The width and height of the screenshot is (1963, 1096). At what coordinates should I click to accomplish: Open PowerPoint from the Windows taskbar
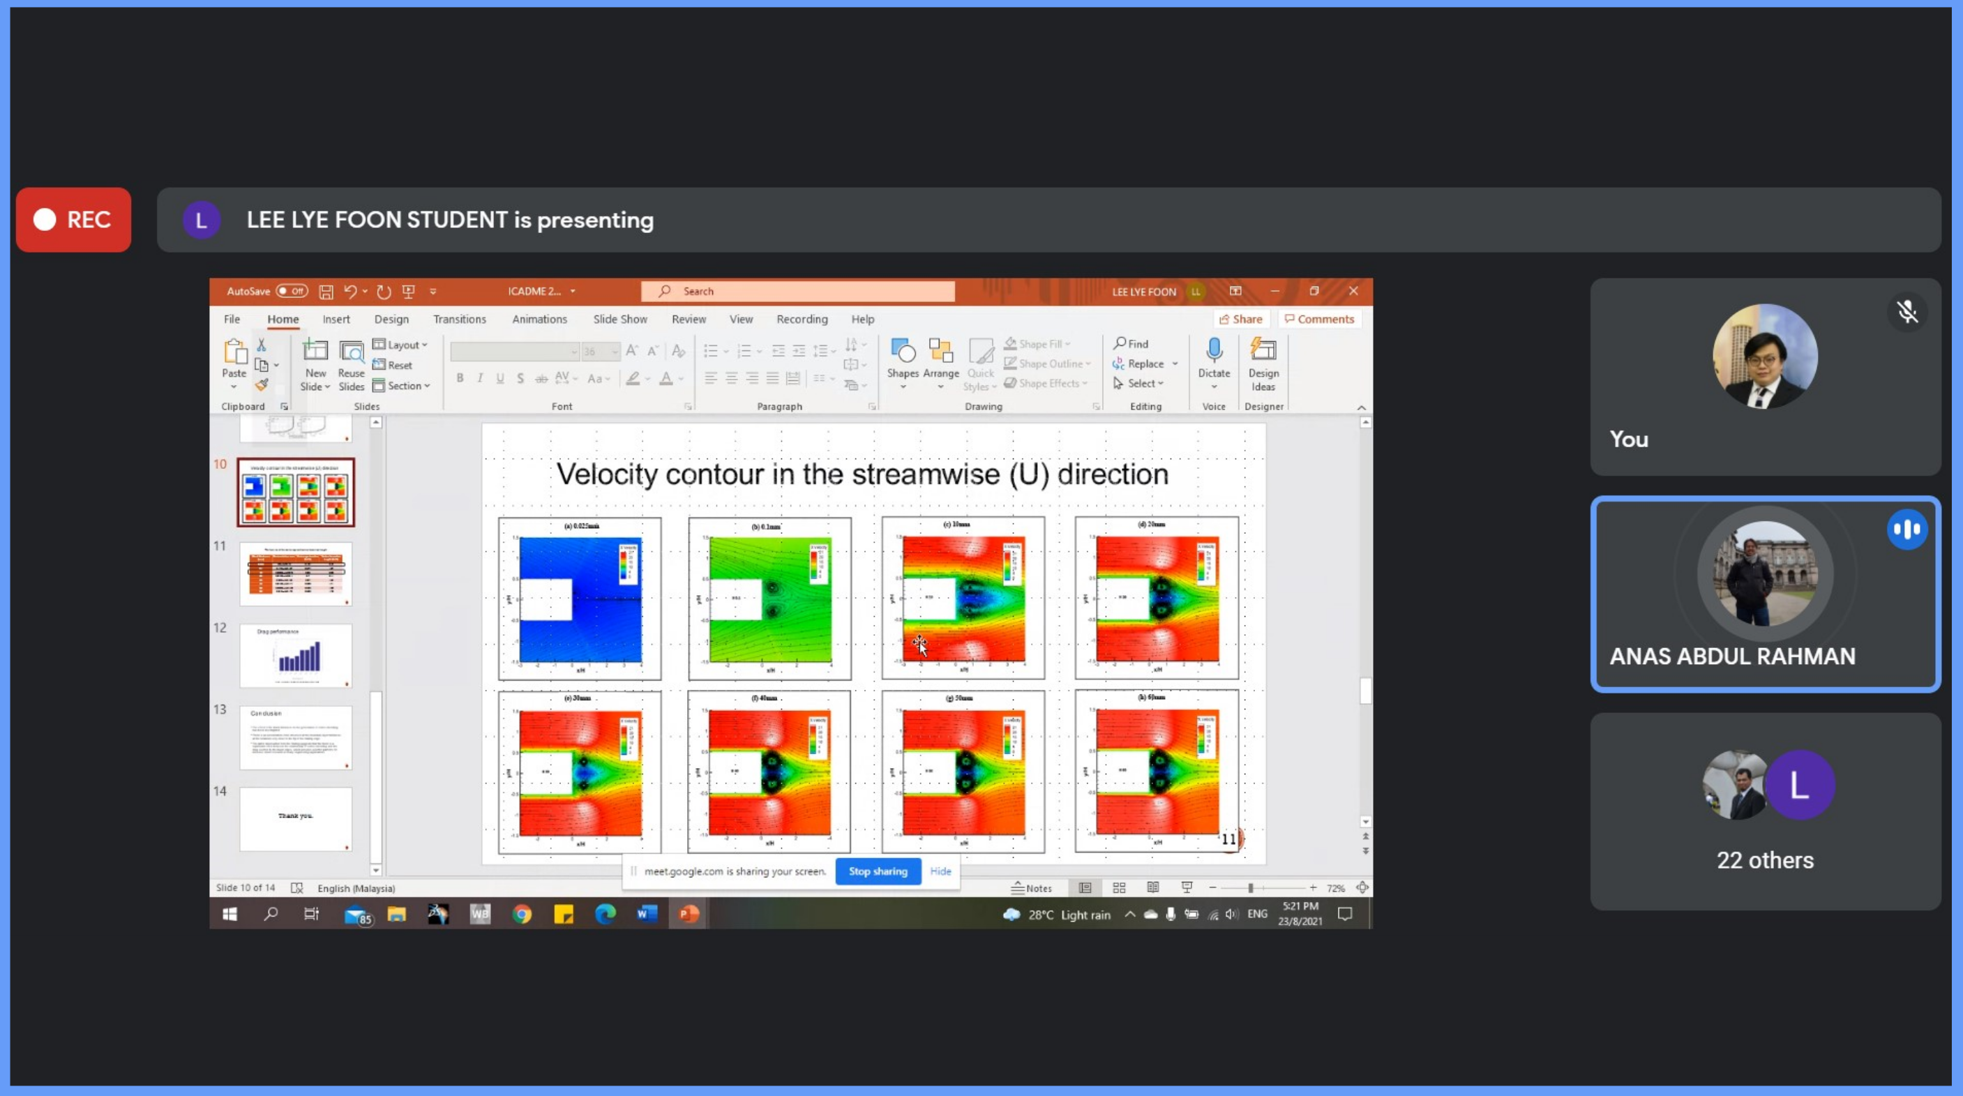click(688, 914)
